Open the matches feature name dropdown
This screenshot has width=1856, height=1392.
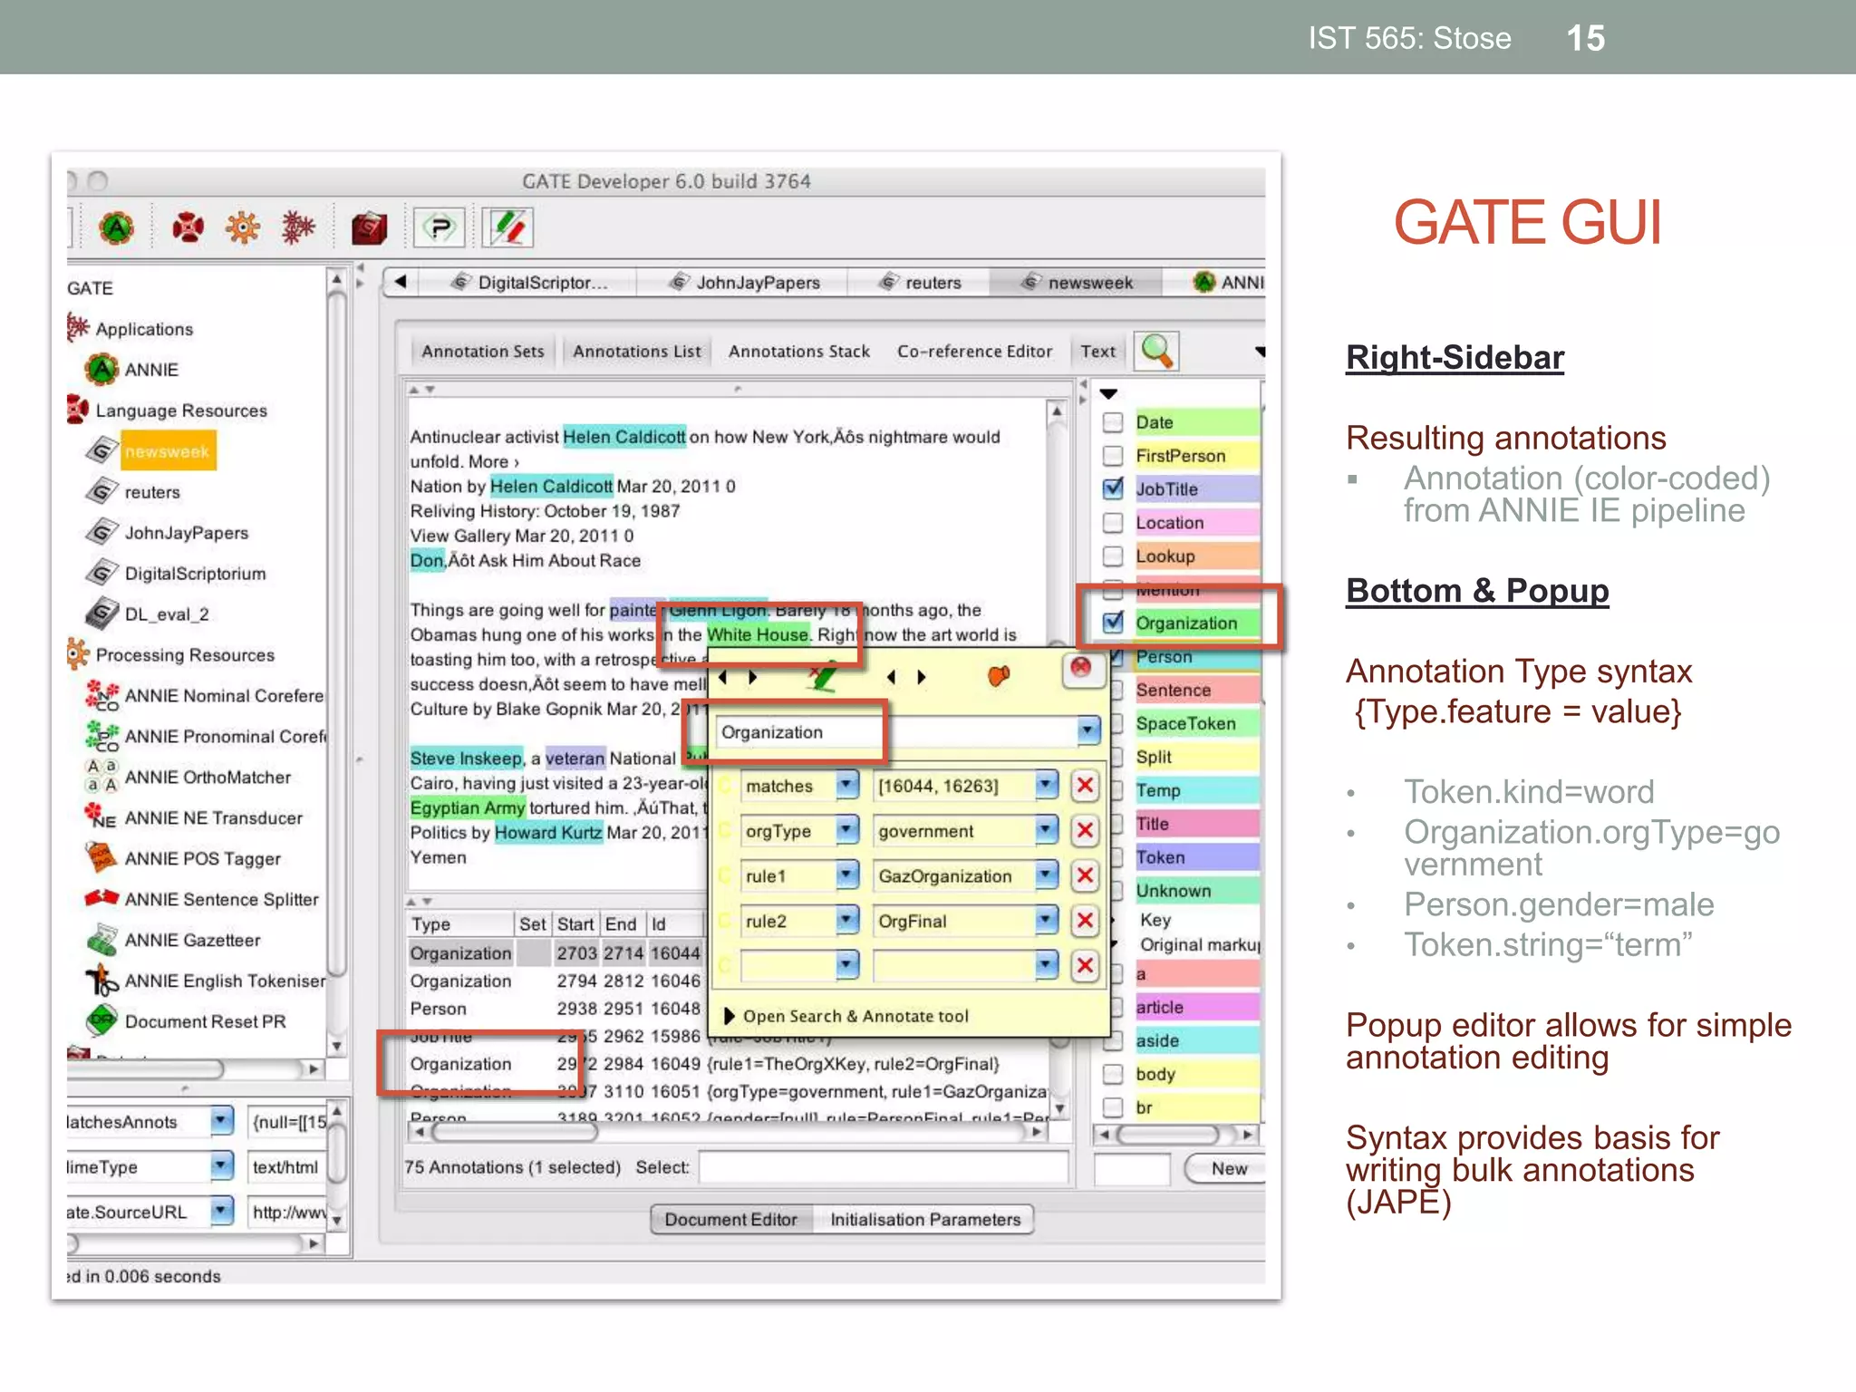pos(846,785)
